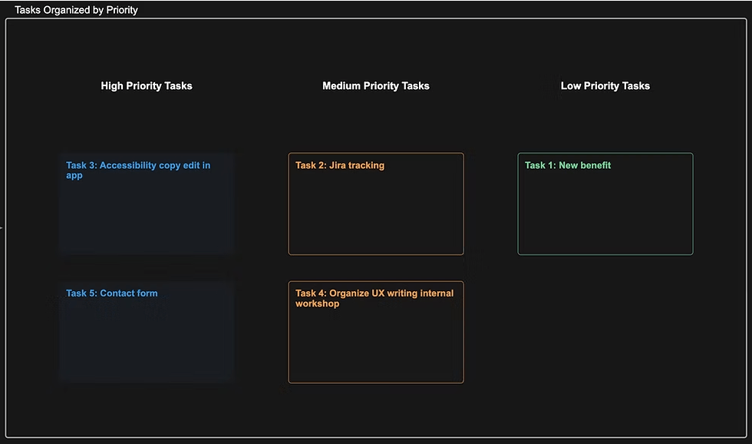Click the empty body of Task 3 card
The height and width of the screenshot is (444, 752).
(146, 219)
